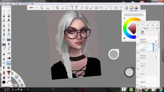The image size is (164, 92).
Task: Hide Layer12-1-1 with its eye icon
Action: pos(138,37)
